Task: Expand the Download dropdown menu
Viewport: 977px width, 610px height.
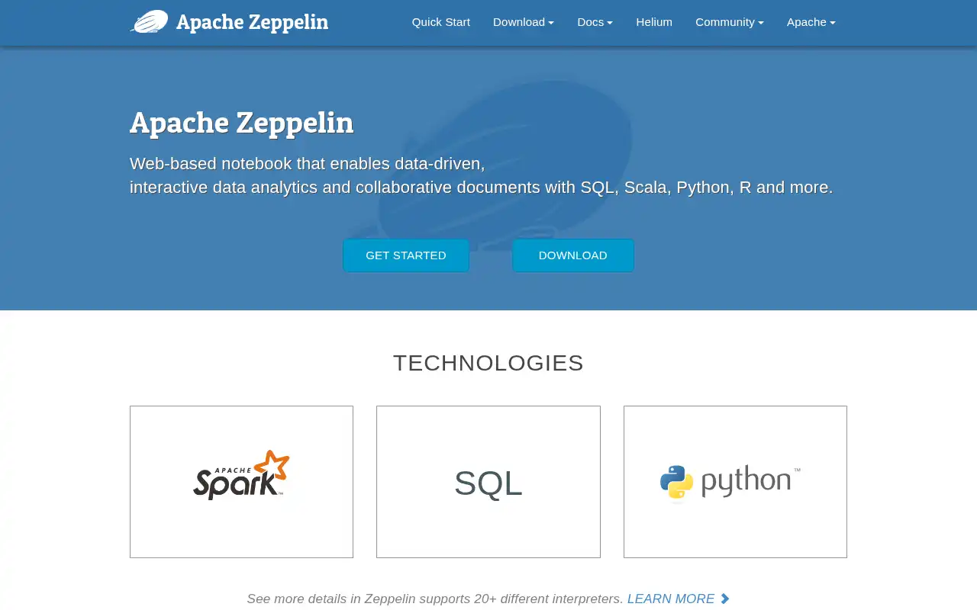Action: click(524, 22)
